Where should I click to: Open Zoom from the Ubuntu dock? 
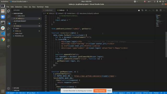3,17
